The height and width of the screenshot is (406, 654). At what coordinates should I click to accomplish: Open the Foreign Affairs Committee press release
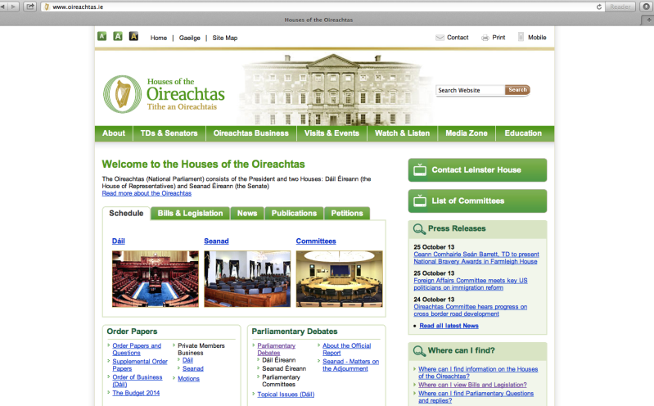click(x=471, y=284)
